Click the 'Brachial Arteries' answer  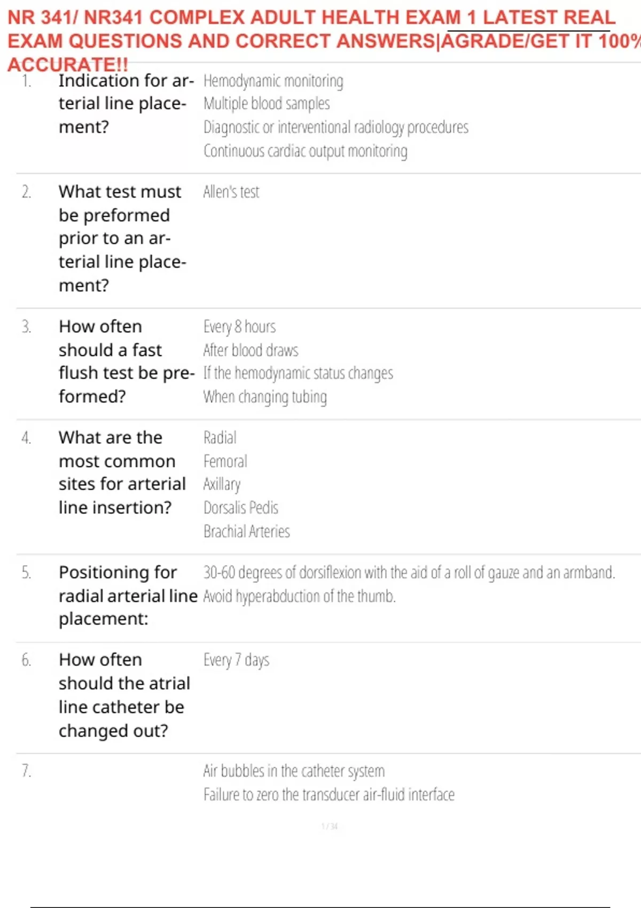(x=246, y=531)
